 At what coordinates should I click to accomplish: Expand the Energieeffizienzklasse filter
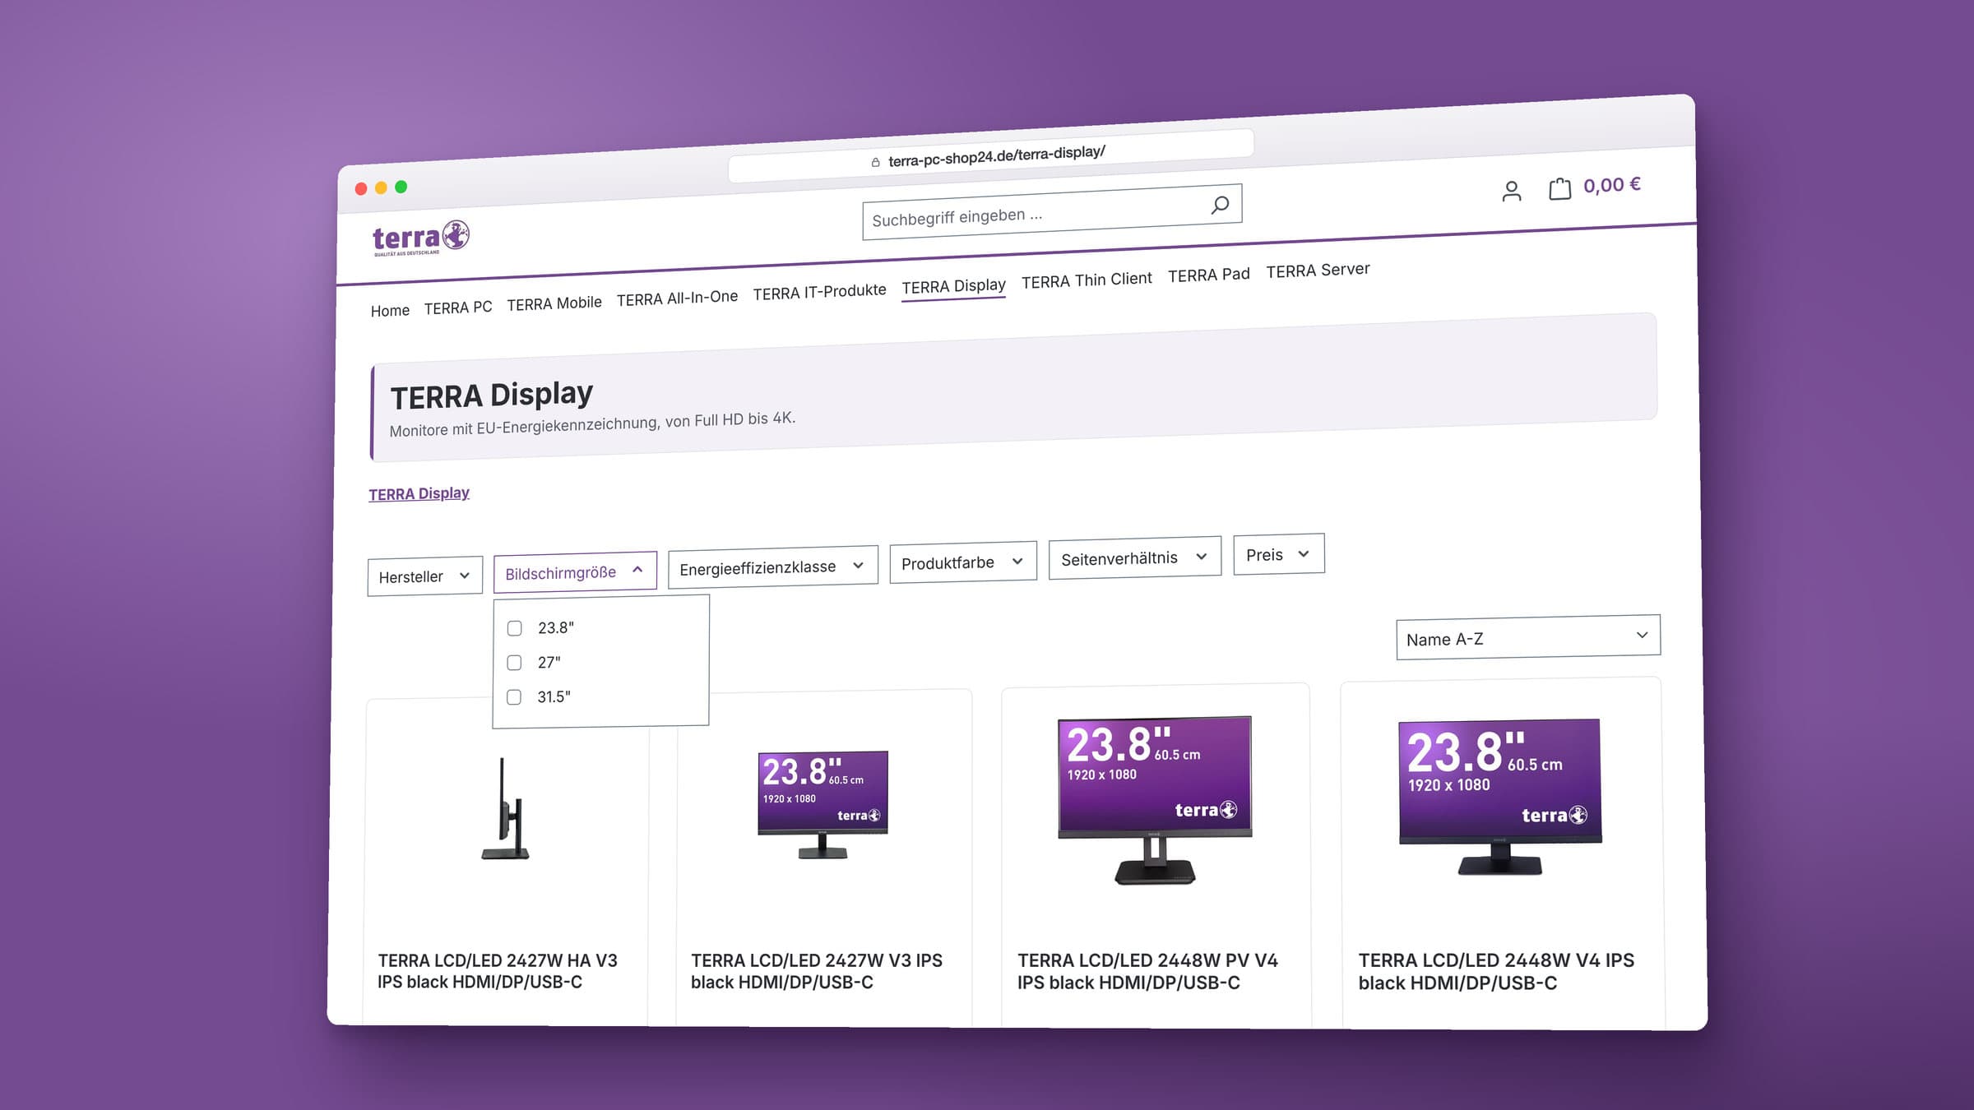coord(772,567)
